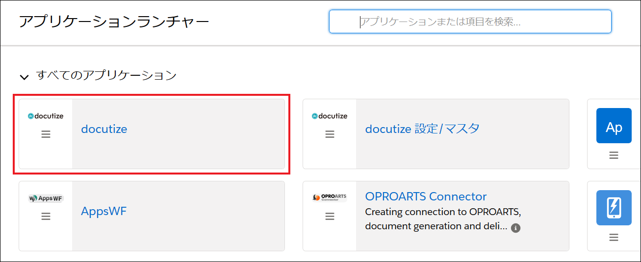Click the docutize logo on first card
641x262 pixels.
click(x=46, y=116)
